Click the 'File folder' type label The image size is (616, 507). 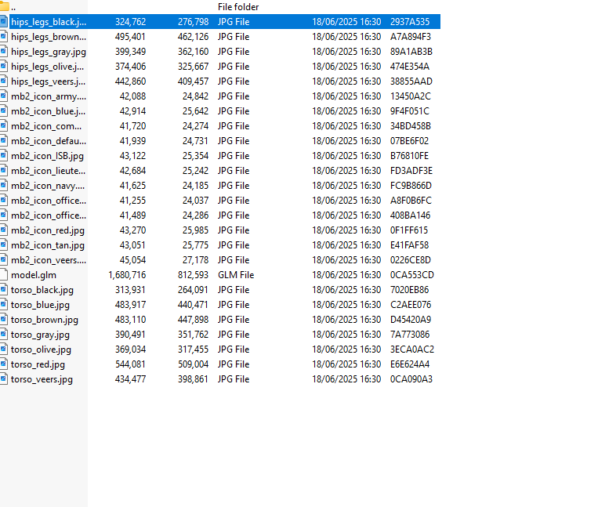(238, 7)
